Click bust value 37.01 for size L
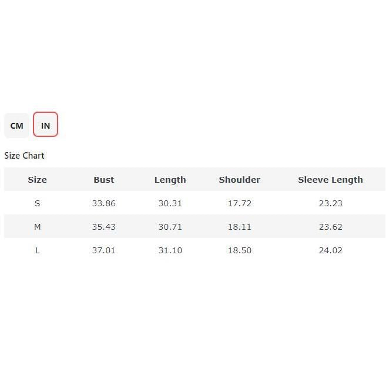 tap(103, 250)
